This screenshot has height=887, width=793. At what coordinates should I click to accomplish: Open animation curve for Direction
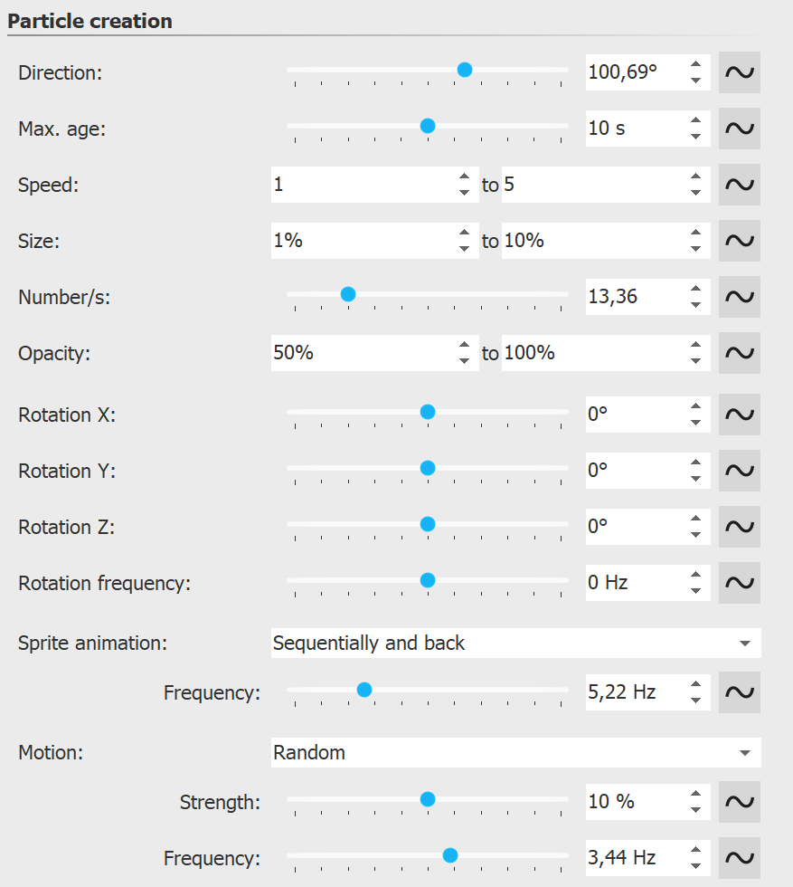(739, 72)
